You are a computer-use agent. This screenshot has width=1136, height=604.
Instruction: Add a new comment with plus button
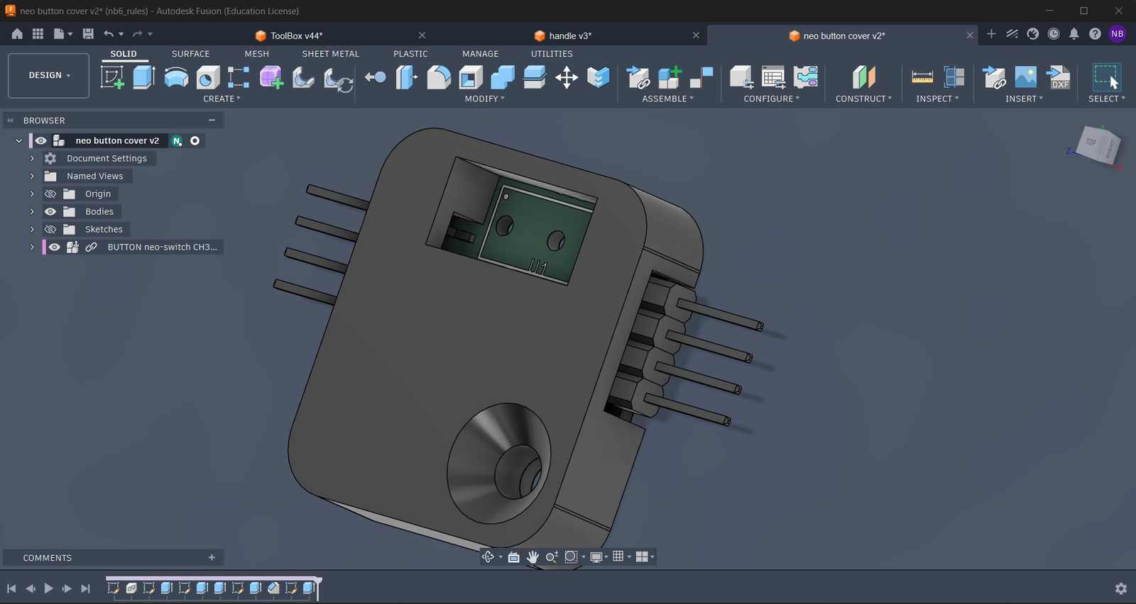[x=212, y=558]
